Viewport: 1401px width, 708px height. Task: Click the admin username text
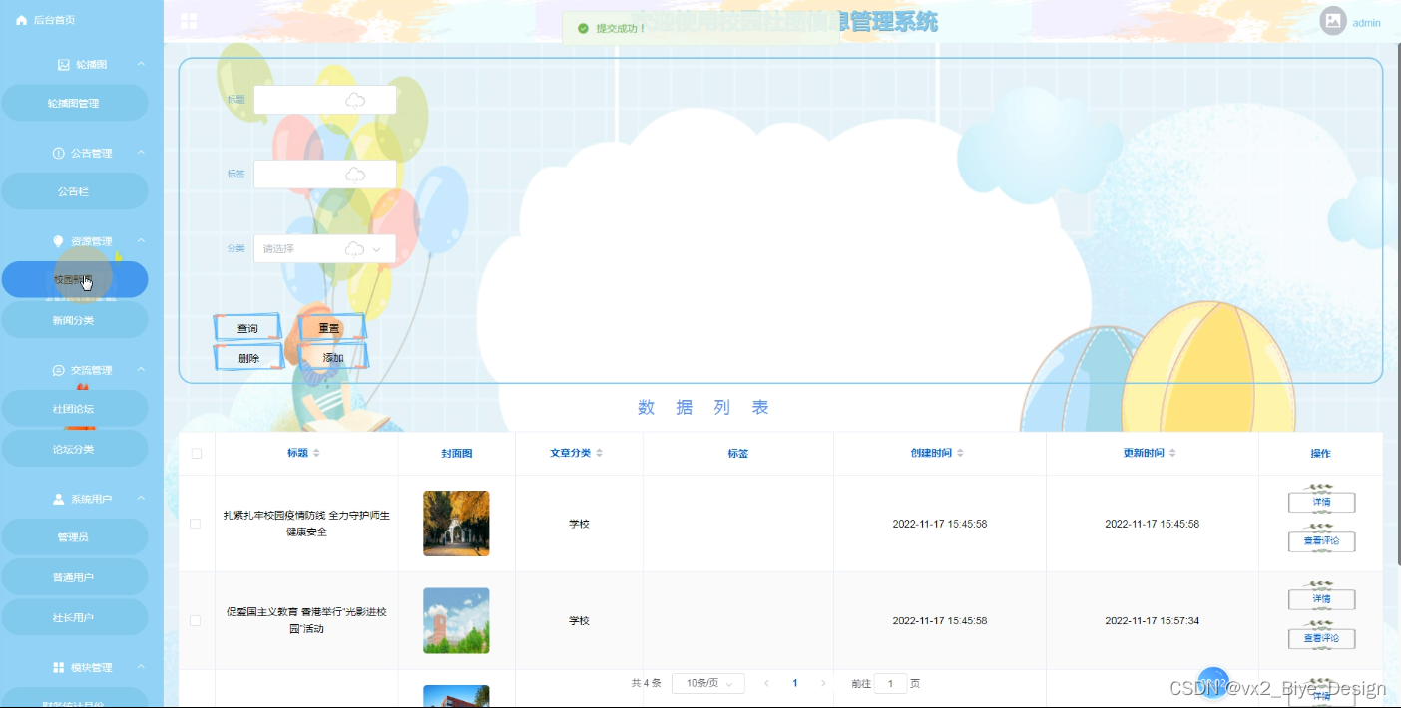[x=1366, y=23]
